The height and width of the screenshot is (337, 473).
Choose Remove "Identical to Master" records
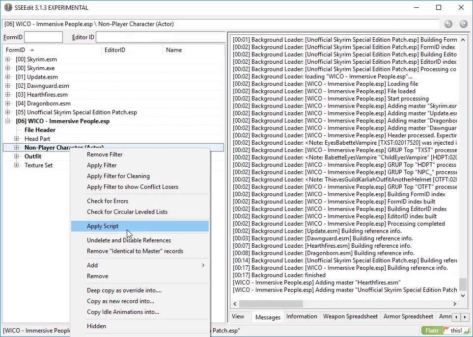coord(140,251)
